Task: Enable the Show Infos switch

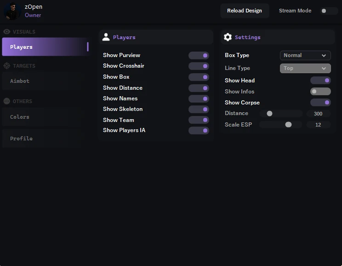Action: (320, 92)
